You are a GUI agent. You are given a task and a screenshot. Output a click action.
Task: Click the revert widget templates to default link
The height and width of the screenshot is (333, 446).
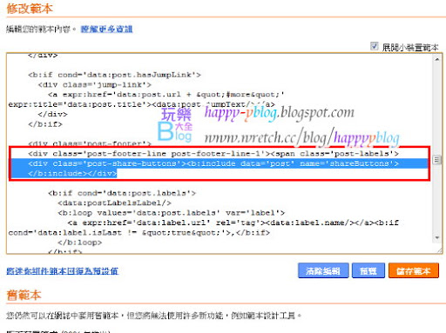click(x=63, y=271)
